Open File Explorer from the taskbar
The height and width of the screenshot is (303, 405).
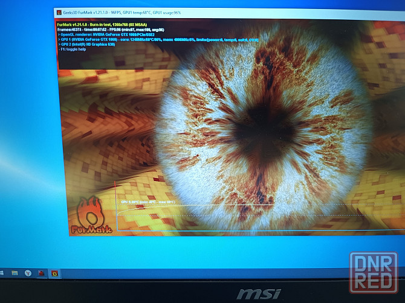click(x=16, y=272)
